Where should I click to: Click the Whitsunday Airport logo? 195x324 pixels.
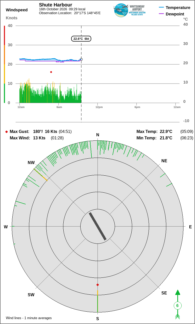click(x=129, y=10)
